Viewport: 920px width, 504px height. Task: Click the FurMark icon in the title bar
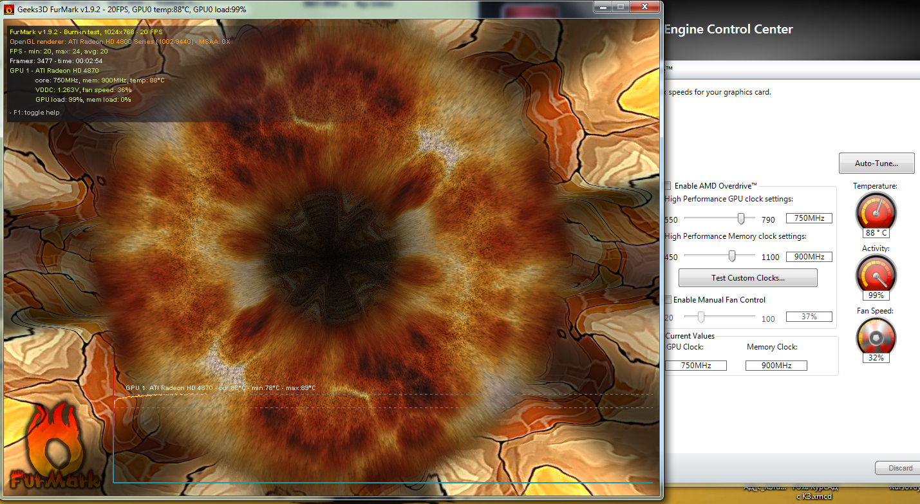[9, 9]
